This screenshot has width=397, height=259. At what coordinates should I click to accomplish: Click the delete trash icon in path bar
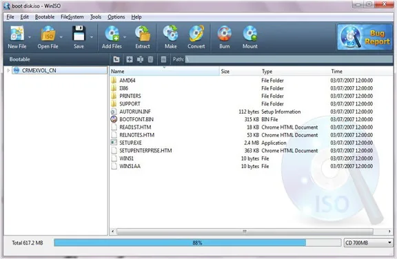pyautogui.click(x=150, y=59)
